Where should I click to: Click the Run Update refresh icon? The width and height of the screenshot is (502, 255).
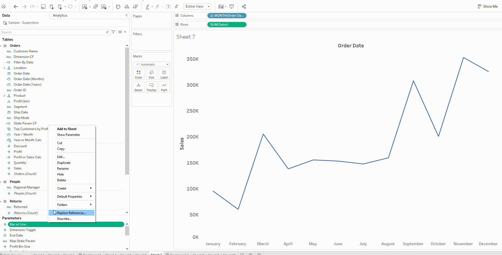70,7
